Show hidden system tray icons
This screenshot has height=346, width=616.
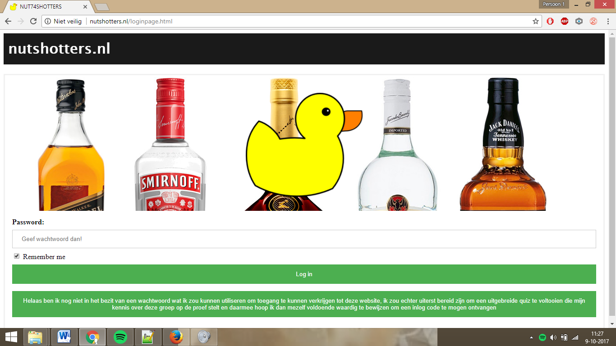pyautogui.click(x=532, y=337)
